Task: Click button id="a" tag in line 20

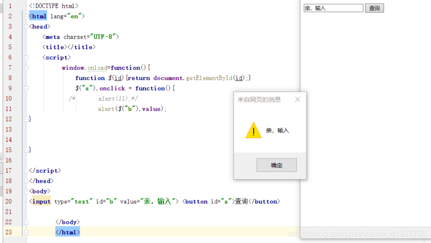Action: click(208, 201)
